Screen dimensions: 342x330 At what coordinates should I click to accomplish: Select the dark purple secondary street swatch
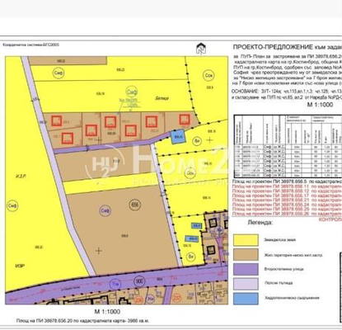click(x=246, y=269)
